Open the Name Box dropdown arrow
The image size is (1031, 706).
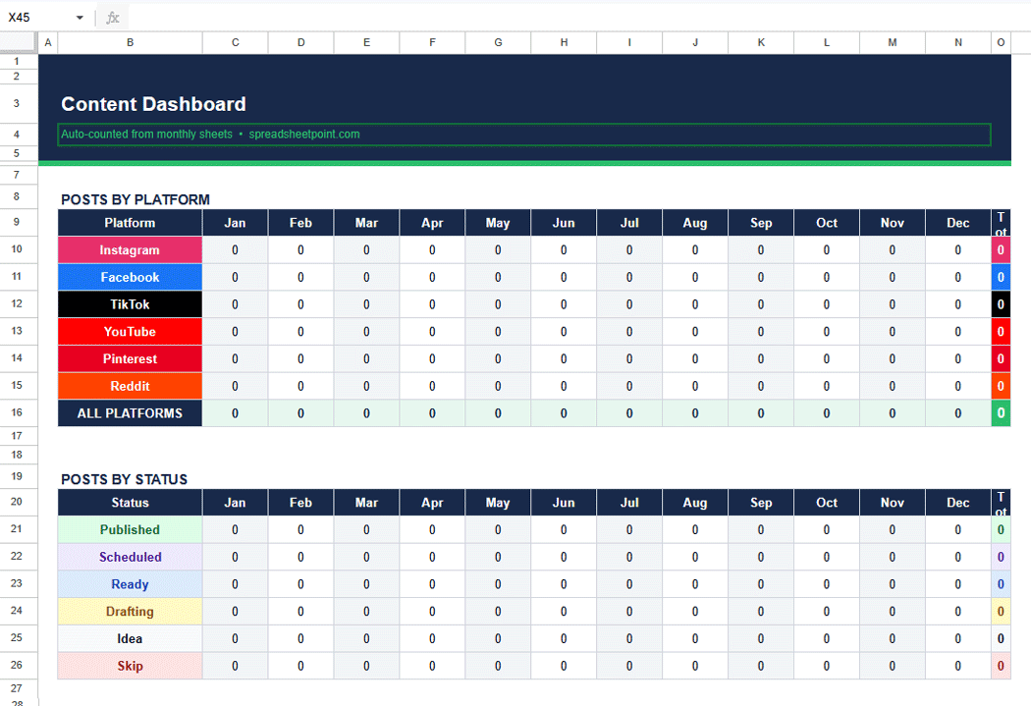80,17
